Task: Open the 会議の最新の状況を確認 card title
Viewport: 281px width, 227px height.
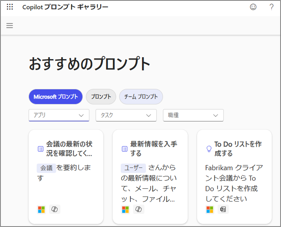Action: pos(69,149)
